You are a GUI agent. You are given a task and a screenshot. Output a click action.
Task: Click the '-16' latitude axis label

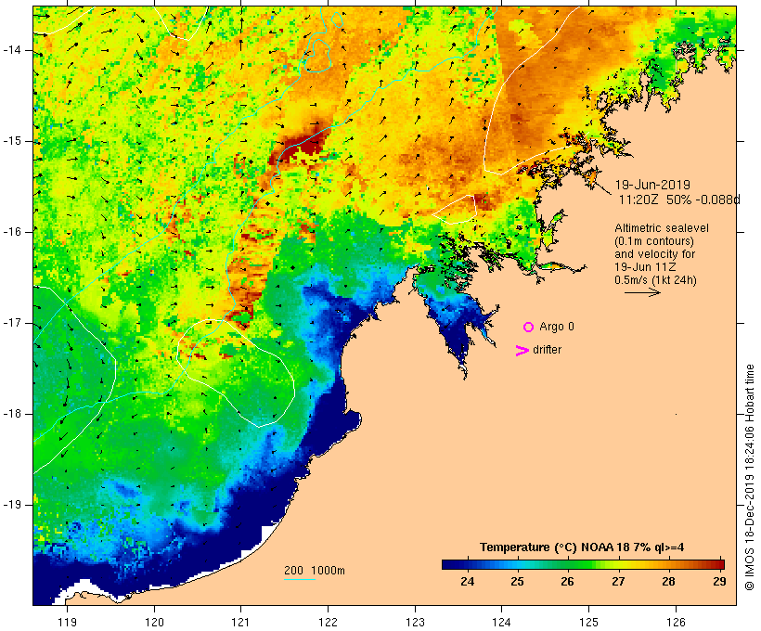[12, 232]
